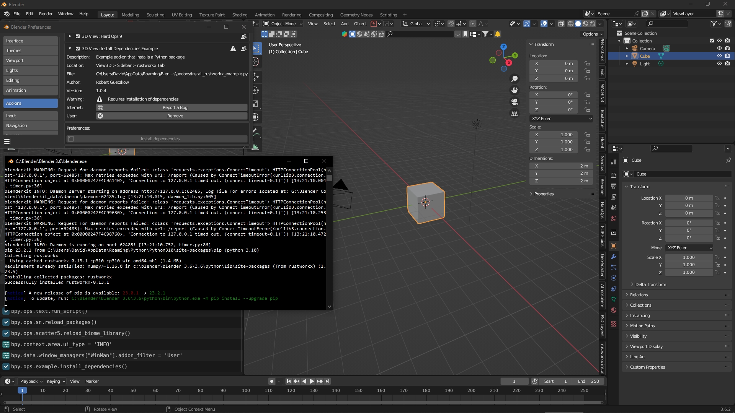Click Preferences hamburger menu icon

pyautogui.click(x=7, y=141)
